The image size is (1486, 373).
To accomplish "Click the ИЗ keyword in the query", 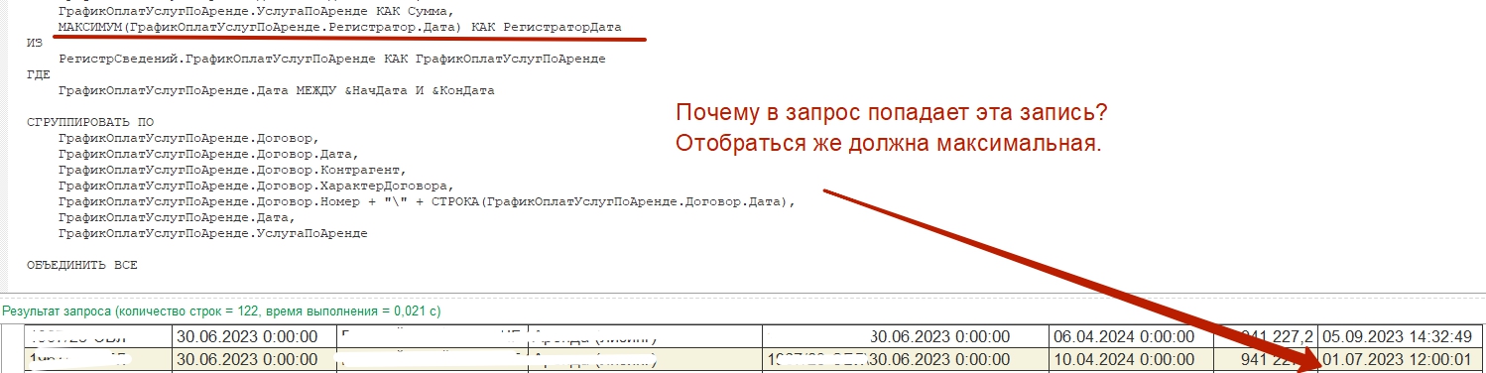I will [x=34, y=43].
